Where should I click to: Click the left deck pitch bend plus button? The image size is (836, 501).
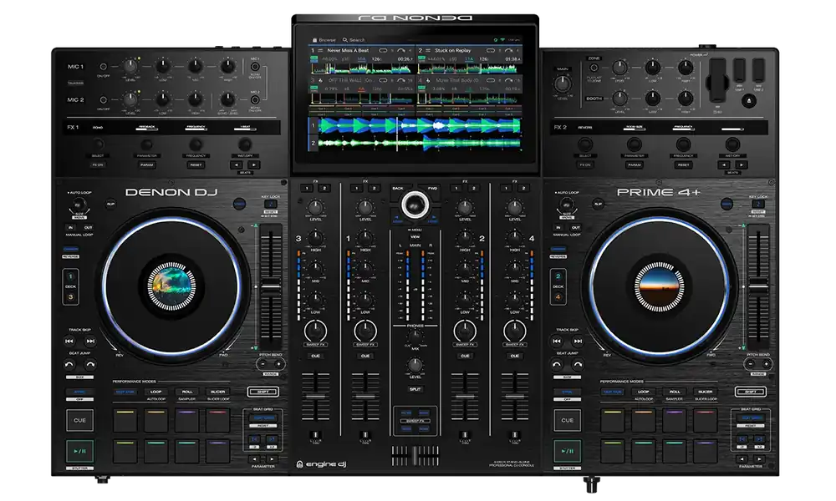(x=278, y=364)
